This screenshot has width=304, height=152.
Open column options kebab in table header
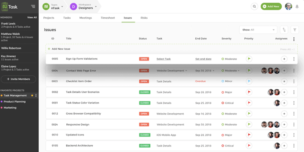coord(294,39)
